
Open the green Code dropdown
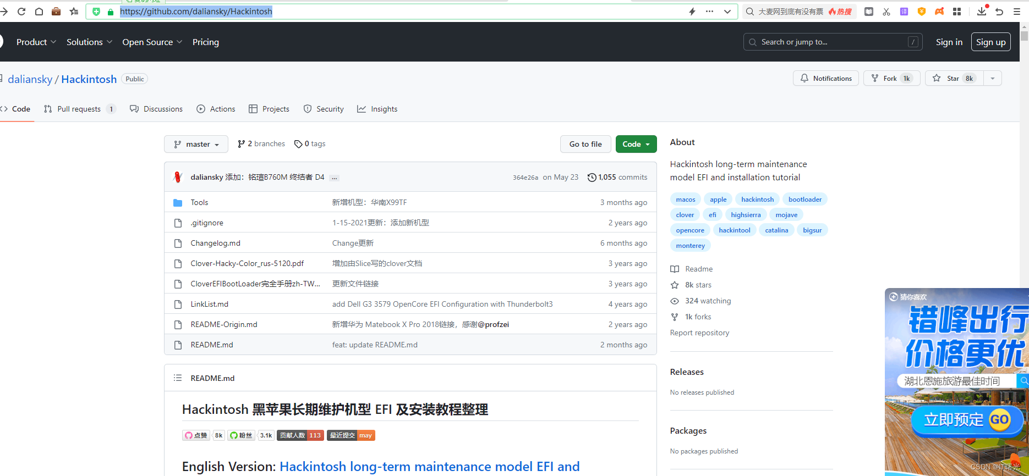(636, 144)
